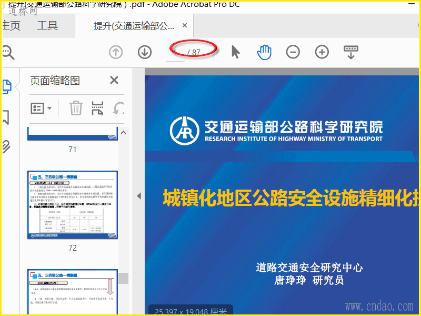Open thumbnail options dropdown menu
The image size is (421, 316).
(x=41, y=108)
